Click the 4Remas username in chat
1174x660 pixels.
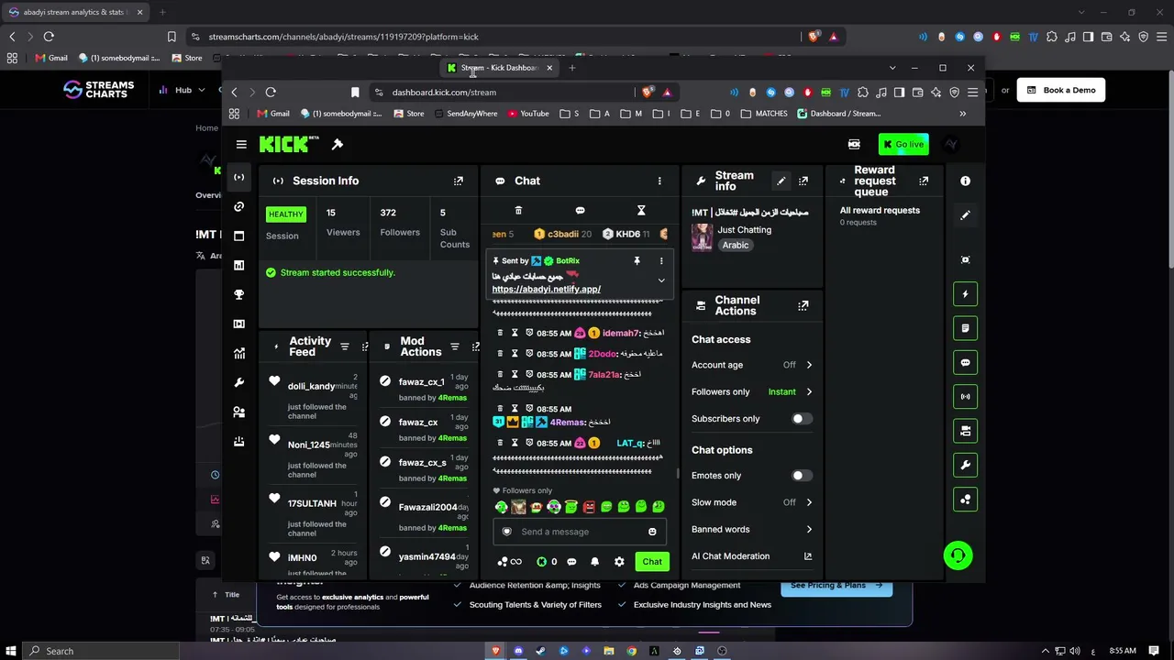point(568,423)
